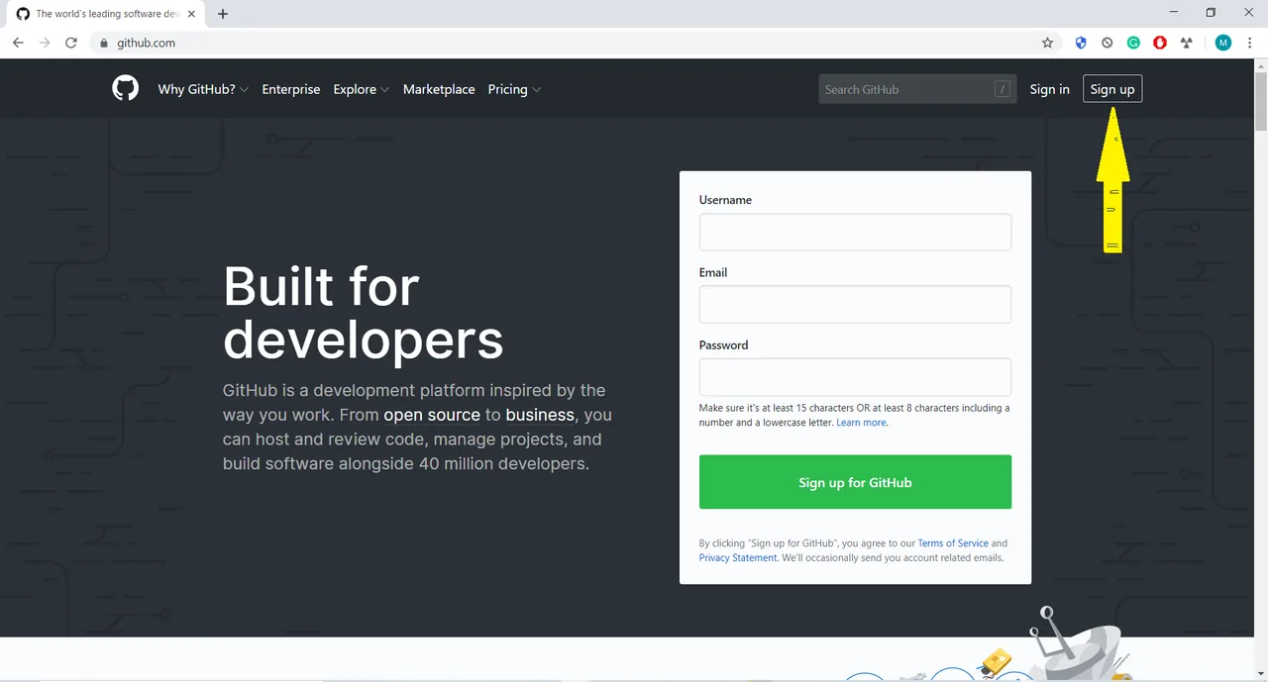Open the Chrome profile avatar M
Image resolution: width=1268 pixels, height=682 pixels.
coord(1223,43)
